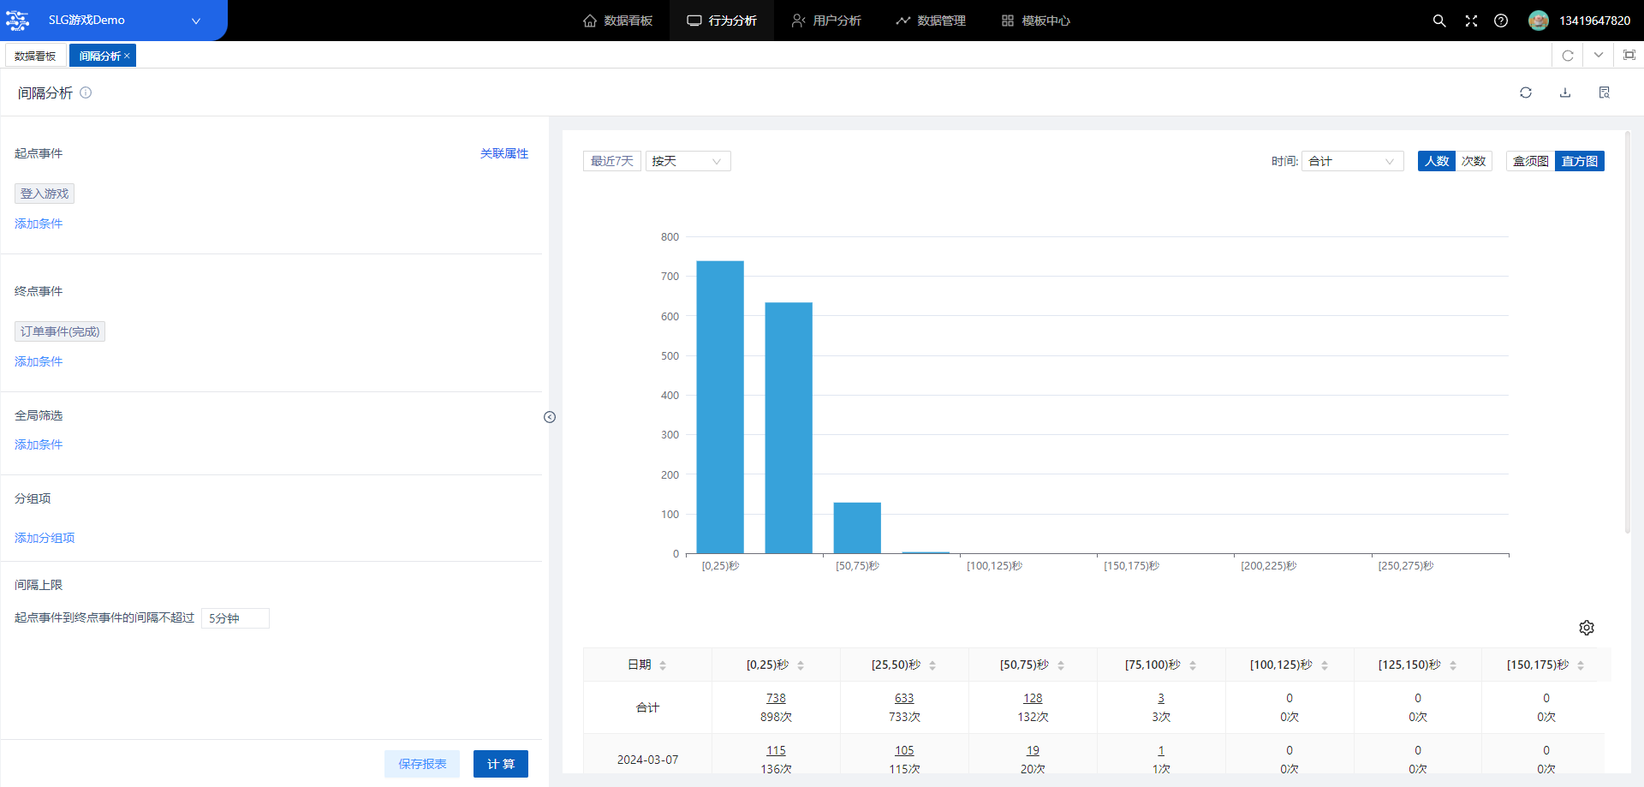Image resolution: width=1644 pixels, height=787 pixels.
Task: Open 数据管理 in top navigation
Action: (x=931, y=21)
